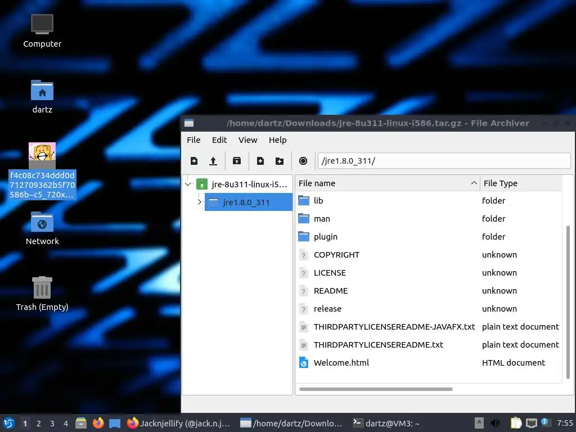Click the 7:55 clock in taskbar
The height and width of the screenshot is (432, 576).
565,423
